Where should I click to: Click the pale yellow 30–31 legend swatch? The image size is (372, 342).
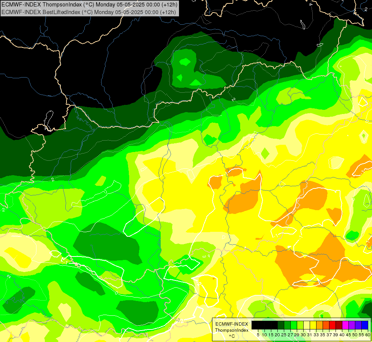point(307,325)
